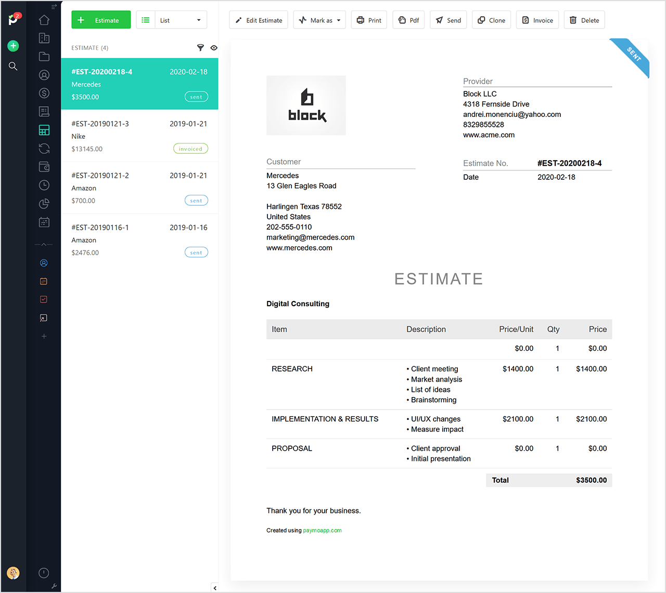Click the PROPOSAL item row
666x593 pixels.
439,453
